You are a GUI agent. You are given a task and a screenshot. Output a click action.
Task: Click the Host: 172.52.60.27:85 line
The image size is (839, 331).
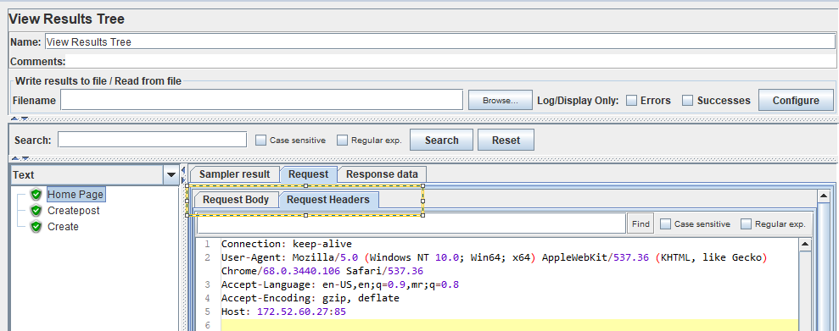pyautogui.click(x=283, y=312)
